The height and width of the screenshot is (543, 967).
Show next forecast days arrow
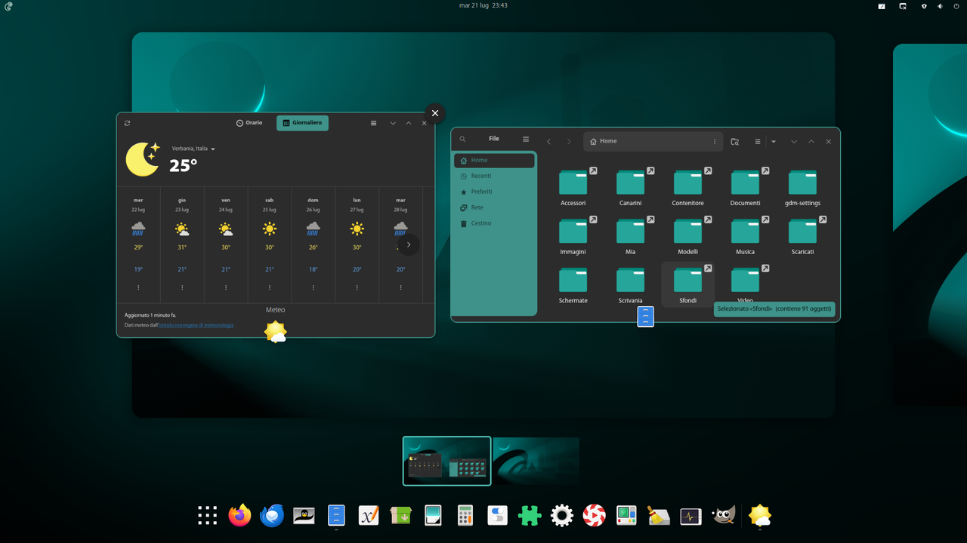pyautogui.click(x=409, y=244)
